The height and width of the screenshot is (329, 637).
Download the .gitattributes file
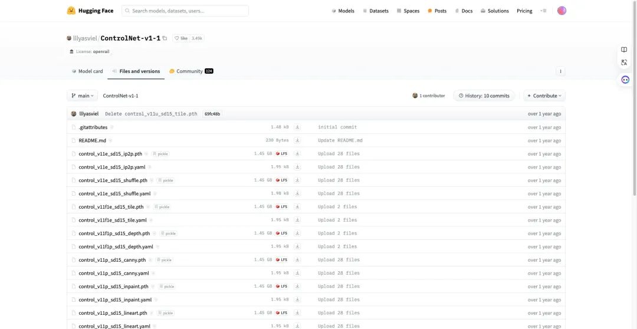297,127
